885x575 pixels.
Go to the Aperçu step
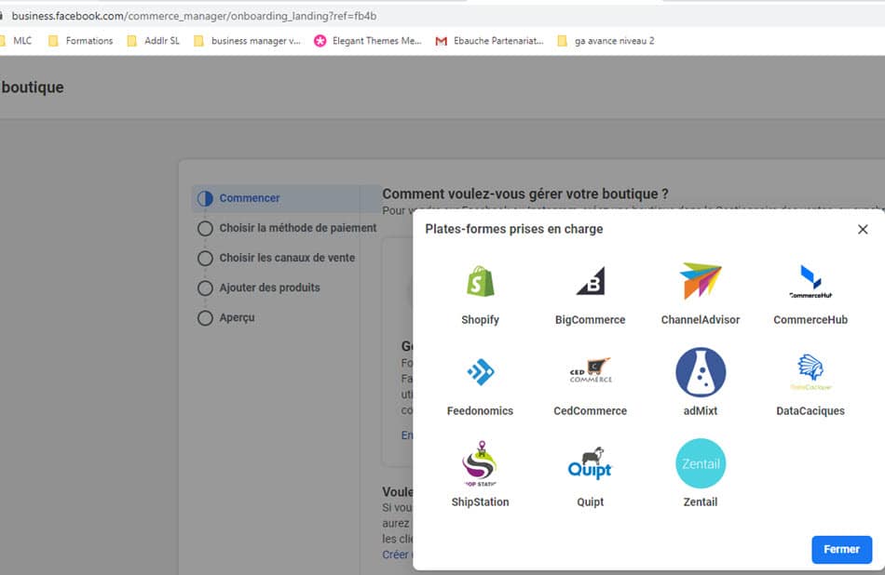coord(226,318)
